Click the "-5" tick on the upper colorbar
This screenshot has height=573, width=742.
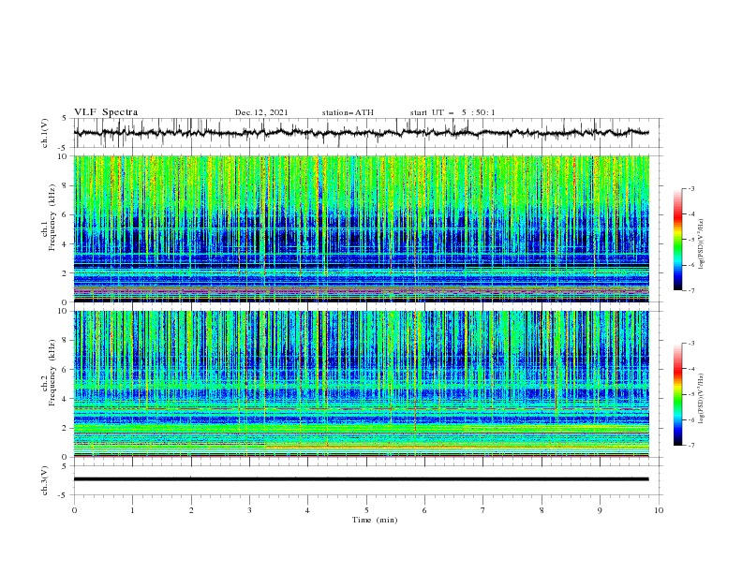tap(690, 240)
